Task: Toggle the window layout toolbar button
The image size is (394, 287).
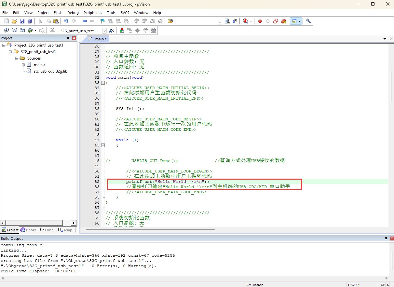Action: [294, 21]
